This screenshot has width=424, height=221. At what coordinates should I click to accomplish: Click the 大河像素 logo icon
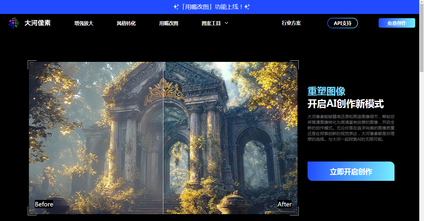(13, 23)
